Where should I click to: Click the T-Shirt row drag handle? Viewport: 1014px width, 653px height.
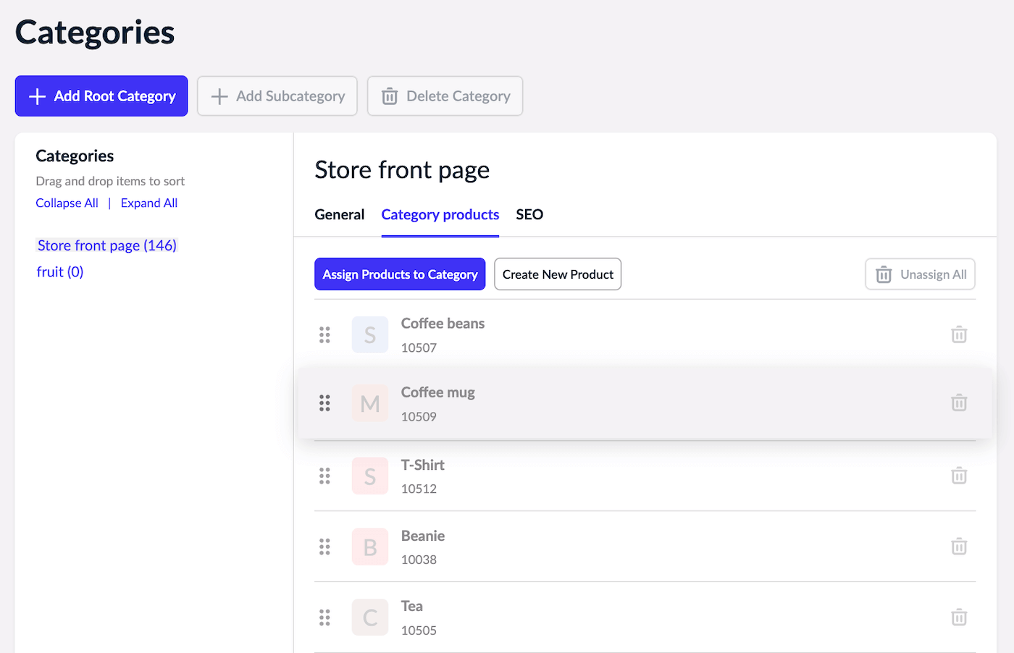[x=324, y=476]
